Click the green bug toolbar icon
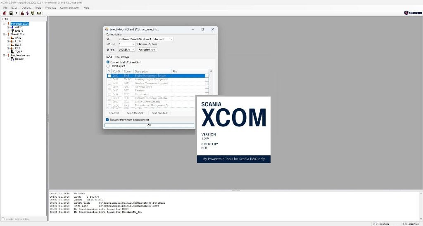 (32, 13)
